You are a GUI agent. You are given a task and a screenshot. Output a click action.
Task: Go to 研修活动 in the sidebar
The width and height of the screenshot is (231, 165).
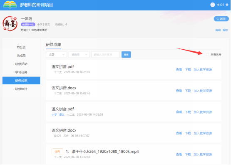point(21,64)
